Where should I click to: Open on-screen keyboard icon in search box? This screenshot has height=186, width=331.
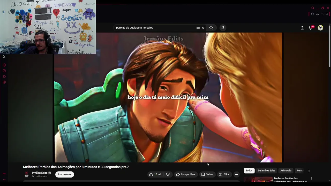pos(198,28)
